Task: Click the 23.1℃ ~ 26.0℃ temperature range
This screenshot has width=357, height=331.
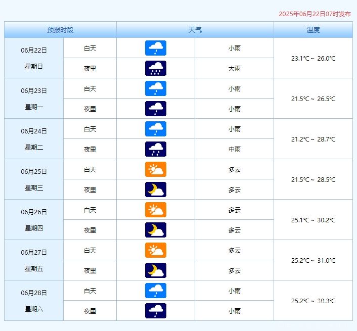Action: tap(314, 59)
